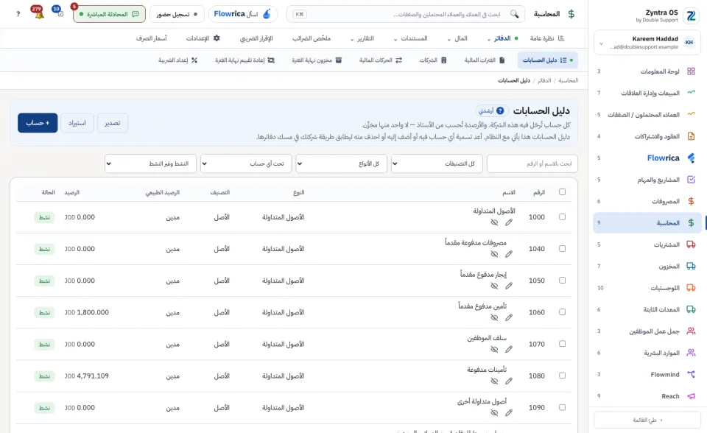The height and width of the screenshot is (433, 707).
Task: Click the edit pencil for account 1050
Action: [509, 286]
